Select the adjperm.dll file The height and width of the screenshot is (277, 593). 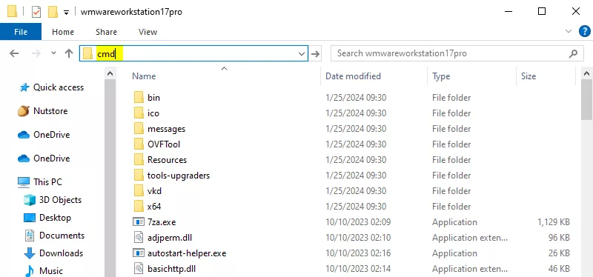(x=170, y=238)
